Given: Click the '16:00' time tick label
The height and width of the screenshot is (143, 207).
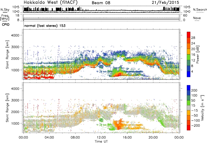Looking at the screenshot, I should (127, 137).
